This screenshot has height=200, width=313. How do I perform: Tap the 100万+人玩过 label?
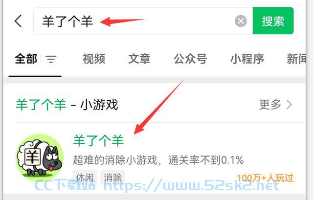[x=265, y=178]
